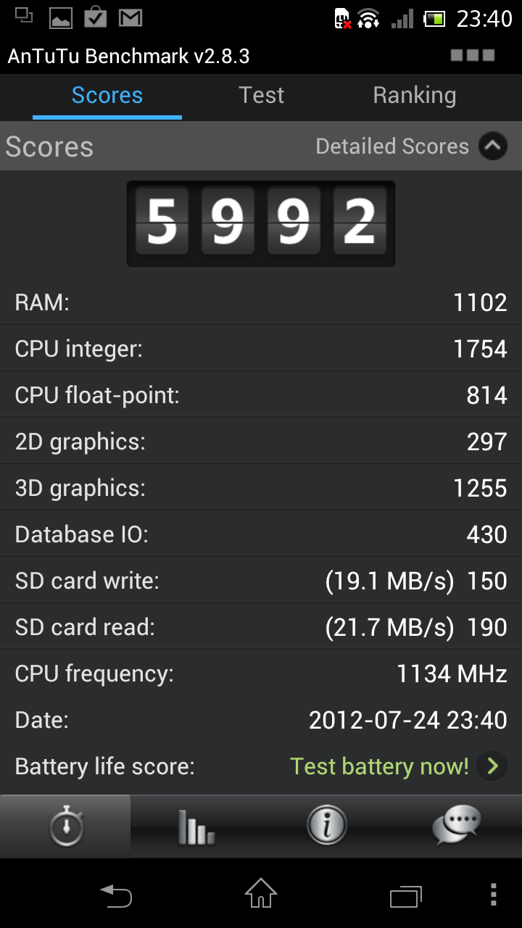This screenshot has width=522, height=928.
Task: Tap the Android home navigation button
Action: pyautogui.click(x=261, y=893)
